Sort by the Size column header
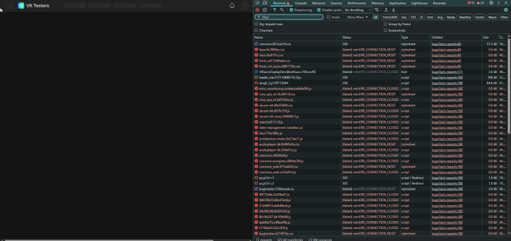This screenshot has height=241, width=511. (x=490, y=37)
